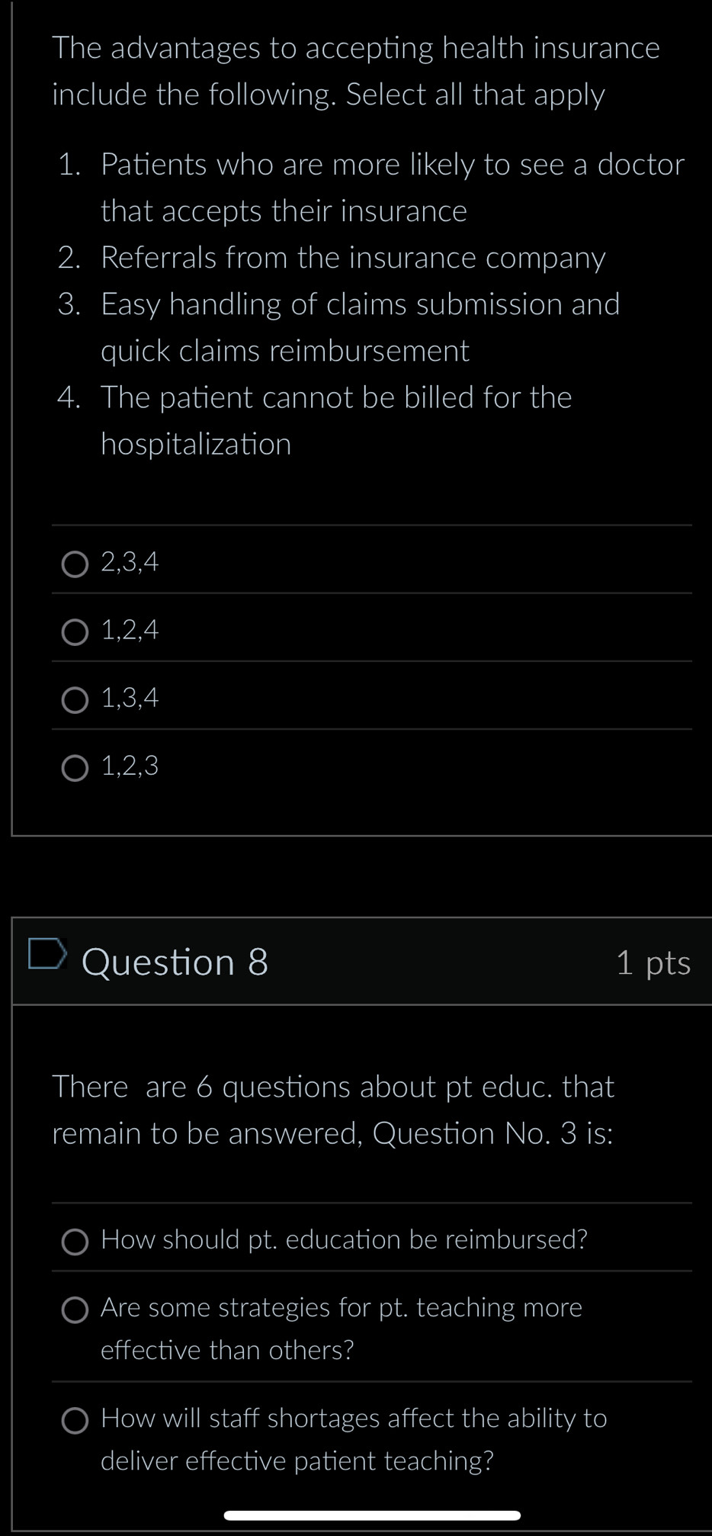Tap the home indicator bar at the bottom

coord(372,1515)
